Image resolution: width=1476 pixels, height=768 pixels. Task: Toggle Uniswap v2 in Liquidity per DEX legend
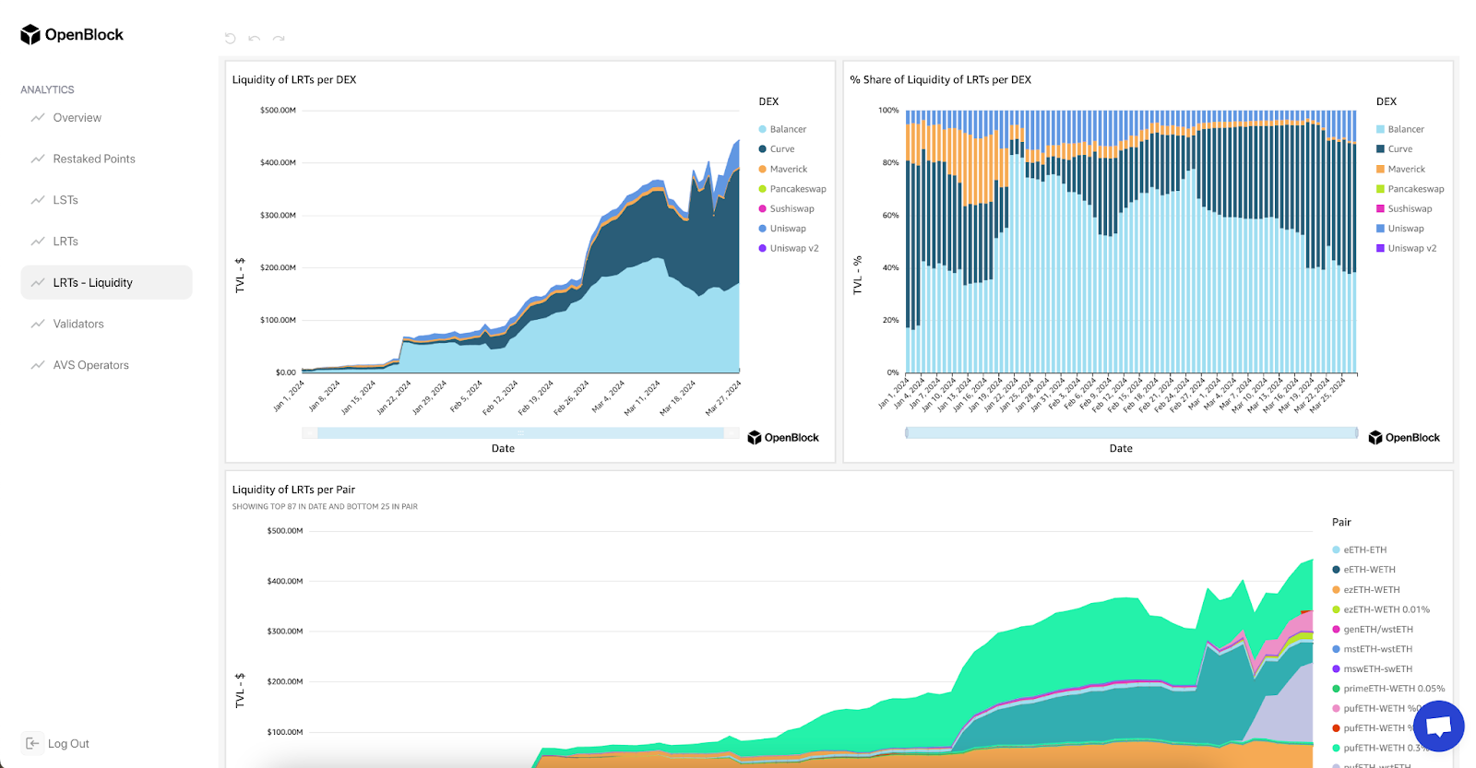(789, 248)
